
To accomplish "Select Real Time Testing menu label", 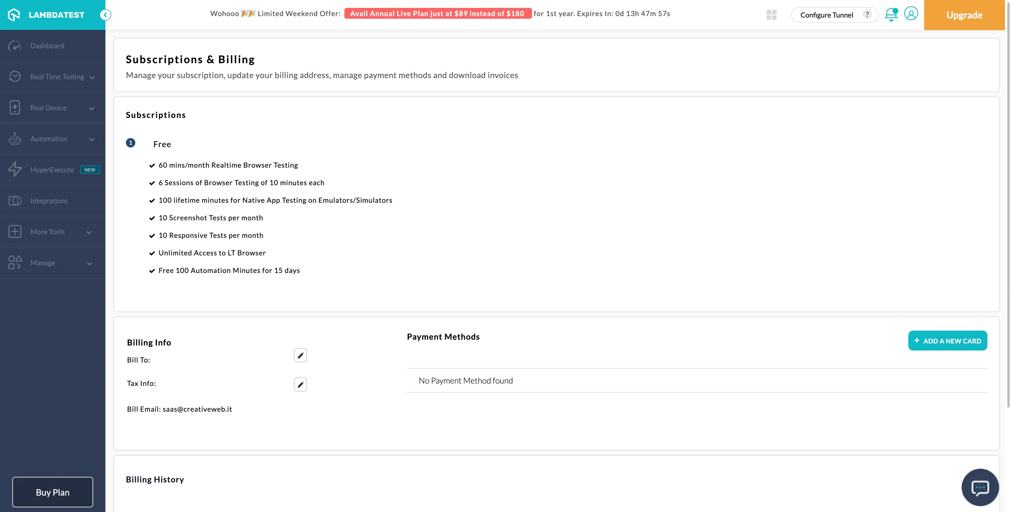I will (x=57, y=77).
